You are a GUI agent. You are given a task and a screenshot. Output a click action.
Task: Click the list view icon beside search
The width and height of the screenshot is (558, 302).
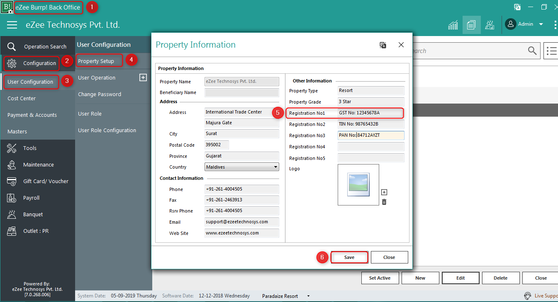(x=551, y=51)
